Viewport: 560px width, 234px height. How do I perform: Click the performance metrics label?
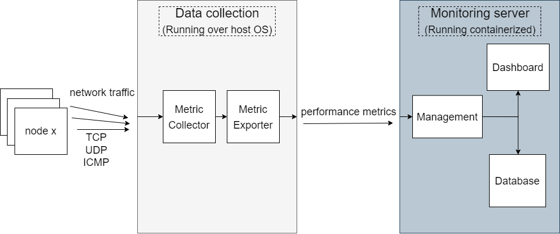point(348,111)
